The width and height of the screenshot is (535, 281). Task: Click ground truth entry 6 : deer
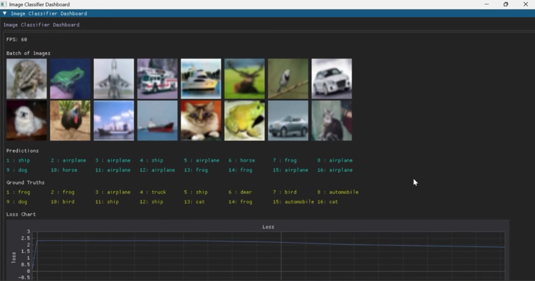pyautogui.click(x=240, y=192)
